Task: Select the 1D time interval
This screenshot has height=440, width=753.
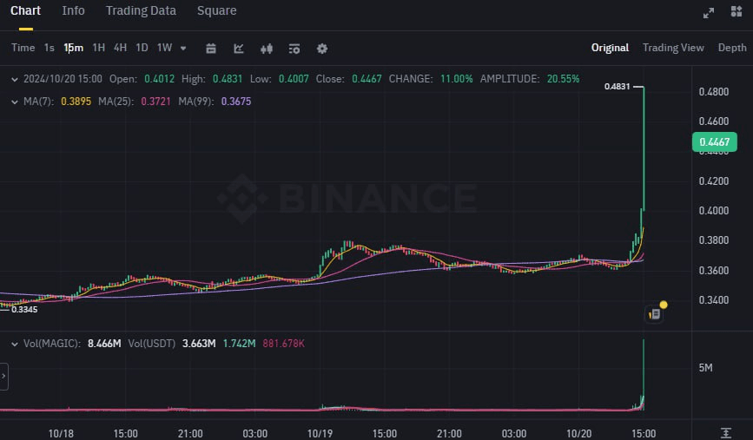Action: (x=142, y=48)
